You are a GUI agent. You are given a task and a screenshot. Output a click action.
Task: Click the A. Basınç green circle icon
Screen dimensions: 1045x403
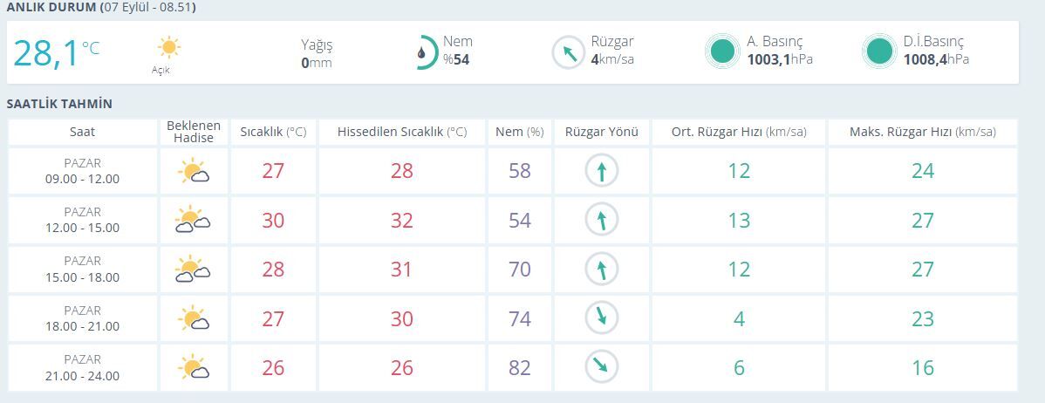point(721,51)
